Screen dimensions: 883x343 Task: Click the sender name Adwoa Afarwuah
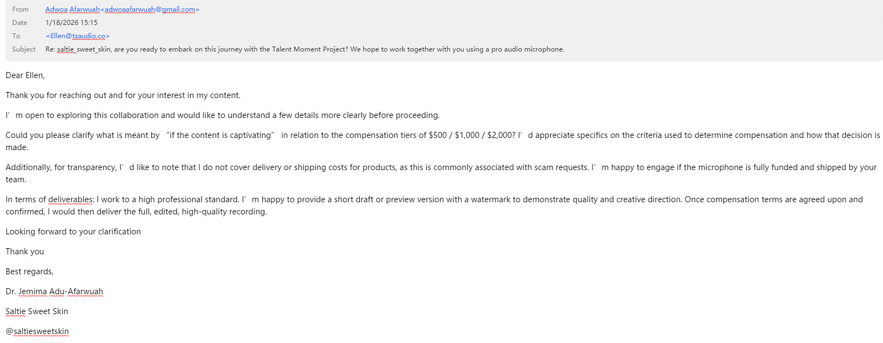(x=73, y=9)
